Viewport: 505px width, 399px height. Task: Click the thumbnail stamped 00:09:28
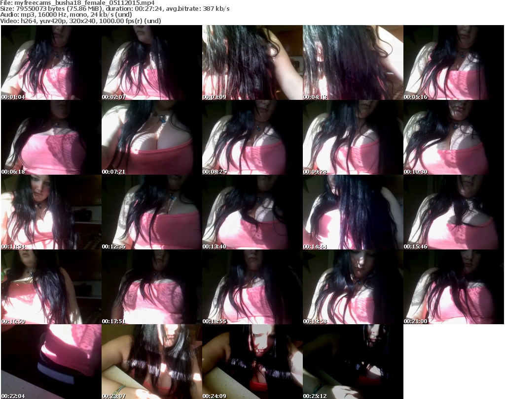click(353, 137)
